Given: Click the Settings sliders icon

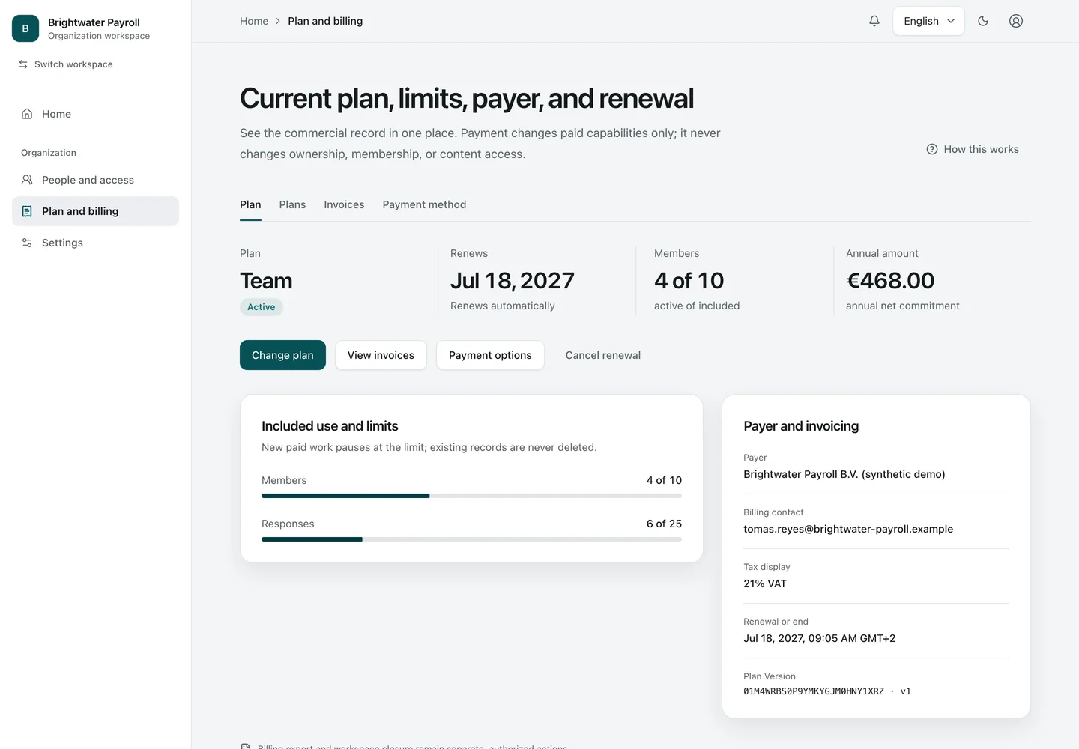Looking at the screenshot, I should pos(27,243).
